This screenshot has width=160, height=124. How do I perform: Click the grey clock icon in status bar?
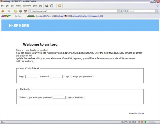pyautogui.click(x=139, y=122)
